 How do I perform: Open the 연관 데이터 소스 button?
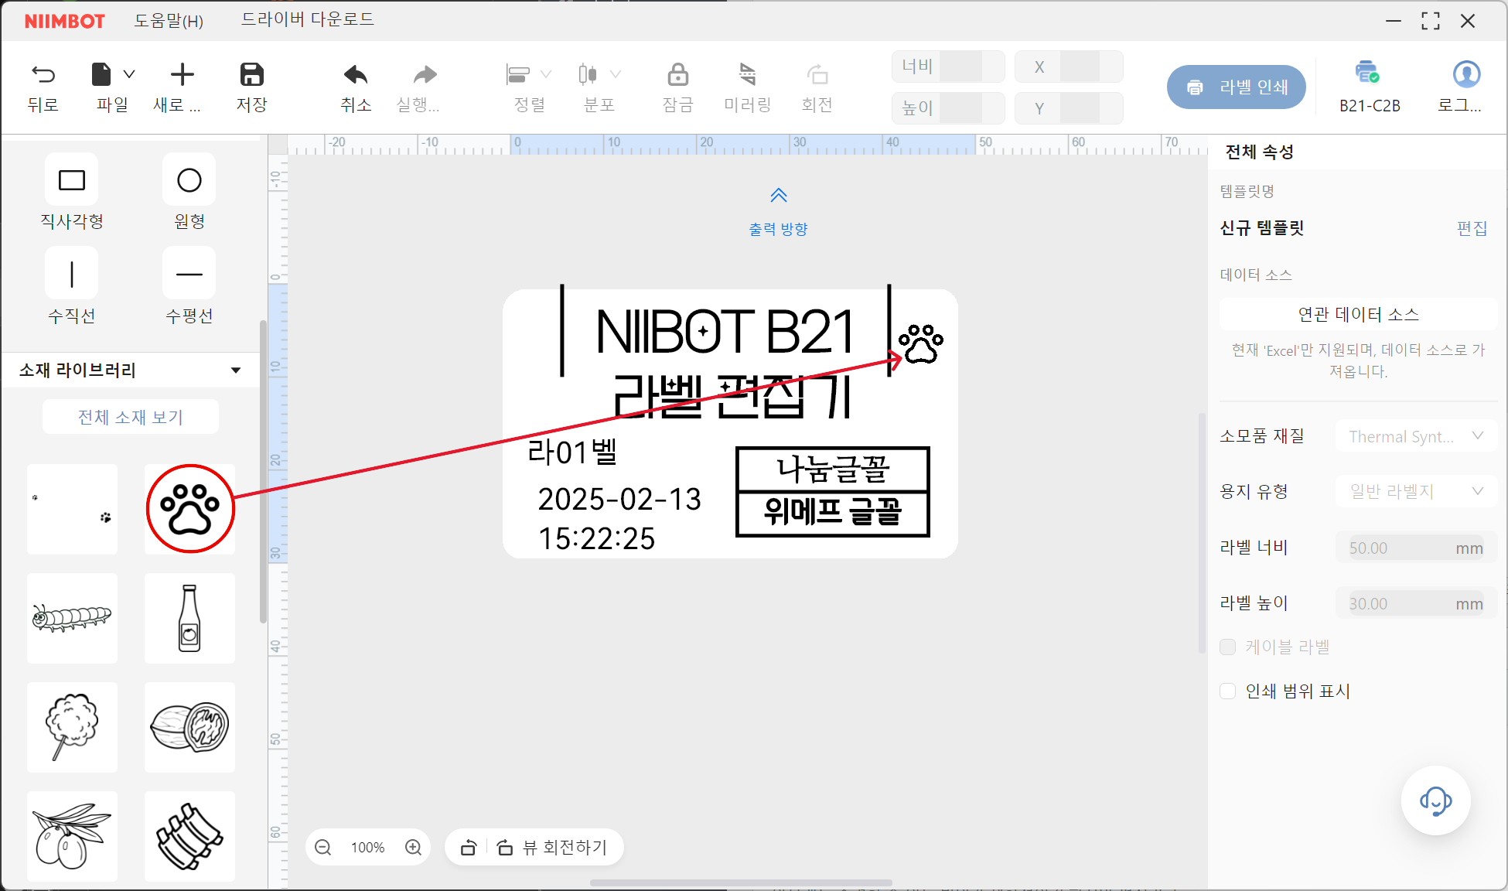[x=1358, y=314]
